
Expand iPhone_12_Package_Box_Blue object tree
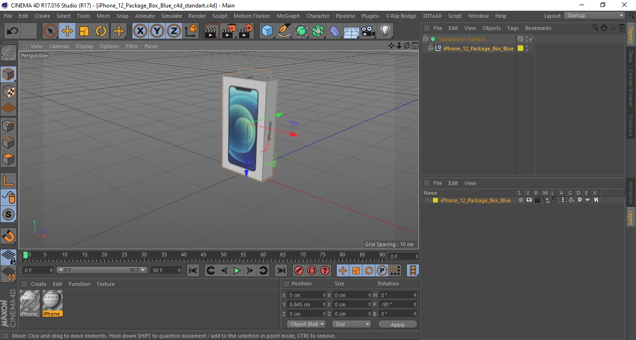coord(431,48)
